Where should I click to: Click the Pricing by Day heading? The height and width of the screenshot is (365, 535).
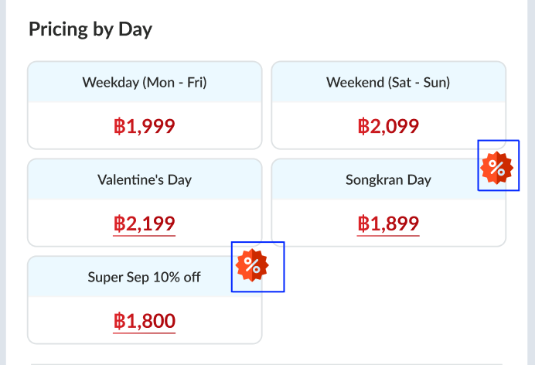90,29
